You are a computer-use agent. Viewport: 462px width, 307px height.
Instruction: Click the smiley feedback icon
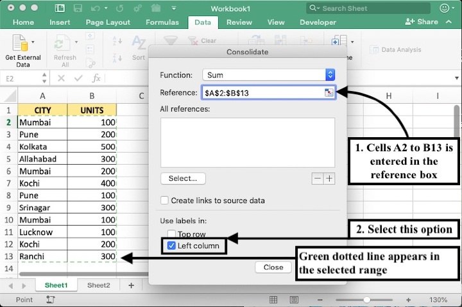tap(444, 8)
